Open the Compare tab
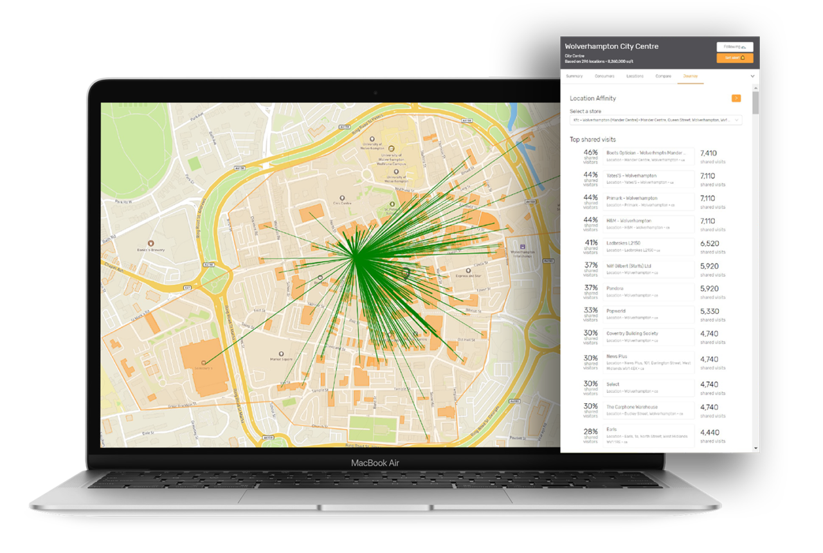Screen dimensions: 823x553 pyautogui.click(x=663, y=76)
